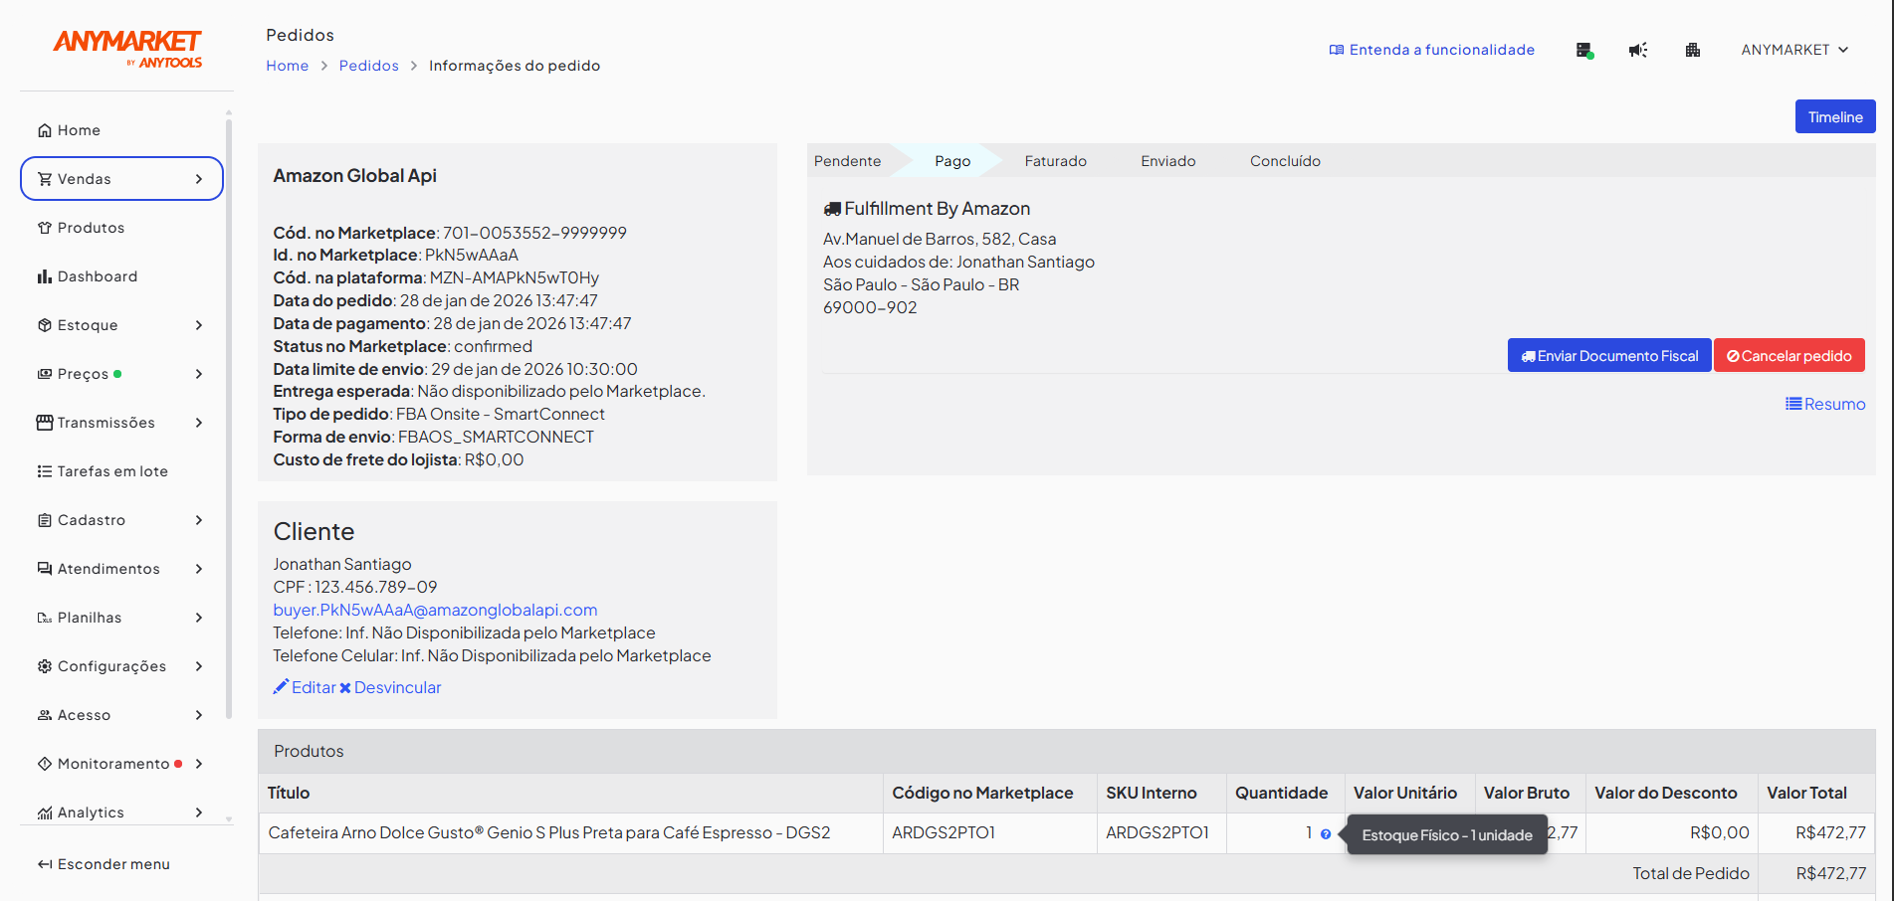
Task: Click the company building icon in header
Action: tap(1693, 50)
